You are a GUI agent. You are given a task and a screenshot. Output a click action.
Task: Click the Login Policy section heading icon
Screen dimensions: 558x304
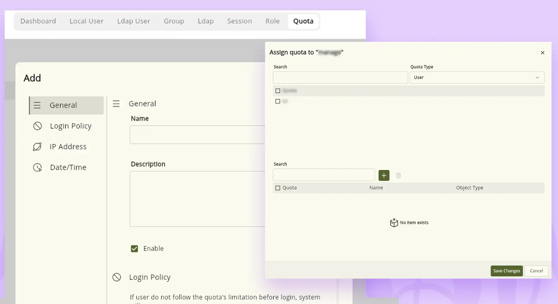click(117, 277)
